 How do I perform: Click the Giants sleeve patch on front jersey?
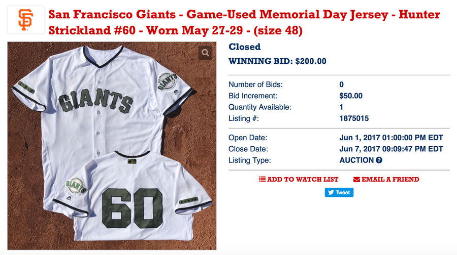(167, 81)
